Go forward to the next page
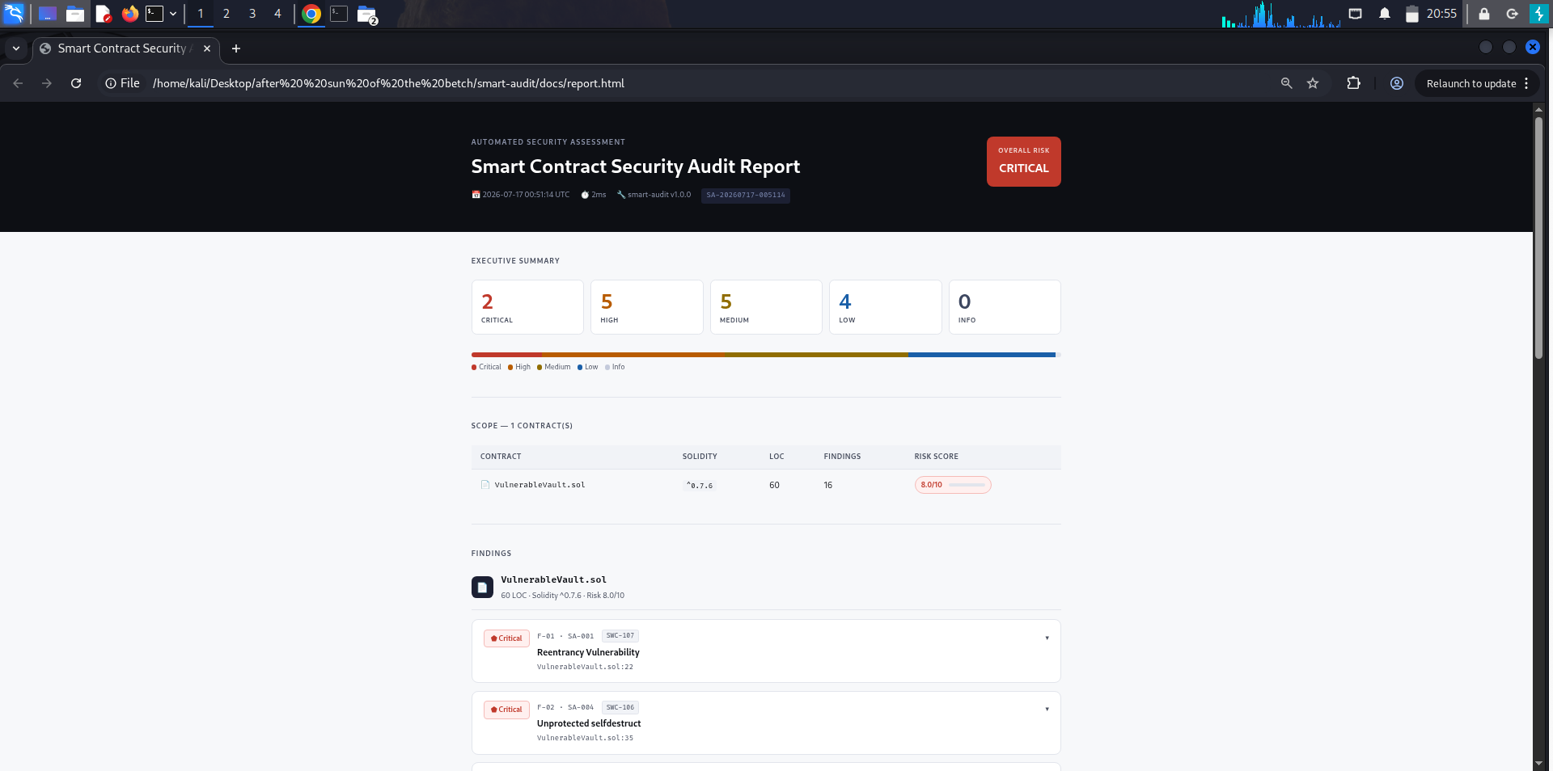1553x771 pixels. [47, 83]
